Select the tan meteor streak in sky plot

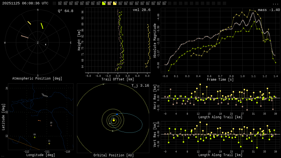[25, 37]
